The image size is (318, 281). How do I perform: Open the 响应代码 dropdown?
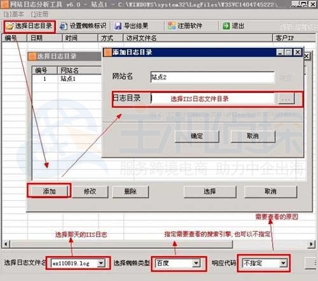coord(284,263)
